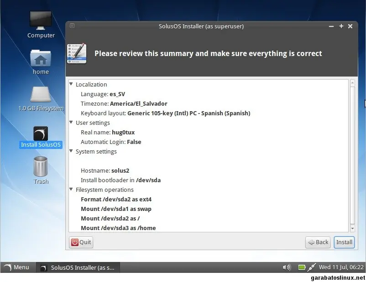Select the Timezone: America/El_Salvador row

(208, 104)
